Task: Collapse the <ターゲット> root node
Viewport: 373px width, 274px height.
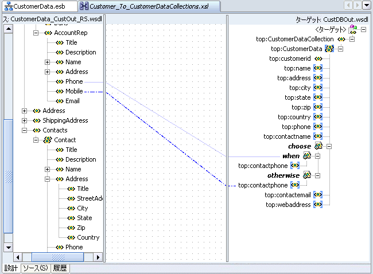Action: [x=363, y=29]
